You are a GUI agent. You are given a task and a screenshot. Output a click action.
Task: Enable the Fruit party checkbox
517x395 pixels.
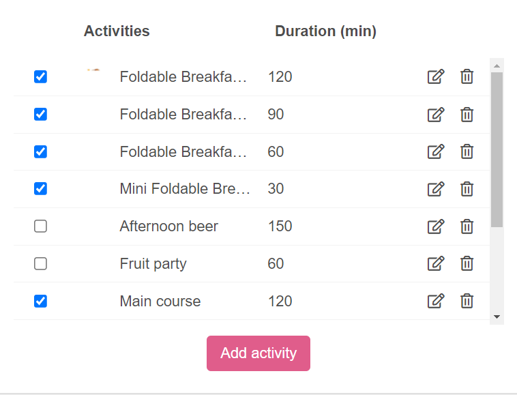(40, 263)
